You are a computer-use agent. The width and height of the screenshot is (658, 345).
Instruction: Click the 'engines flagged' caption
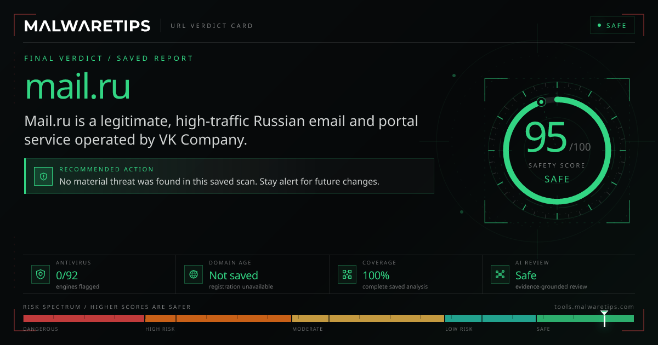point(77,286)
